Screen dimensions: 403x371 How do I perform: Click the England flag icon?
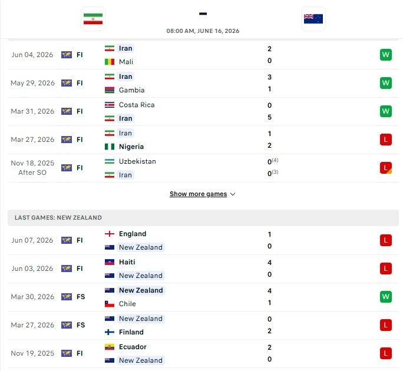click(110, 234)
